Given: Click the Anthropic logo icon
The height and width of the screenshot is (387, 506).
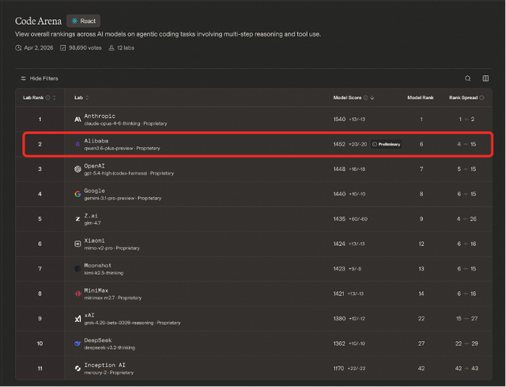Looking at the screenshot, I should coord(77,120).
